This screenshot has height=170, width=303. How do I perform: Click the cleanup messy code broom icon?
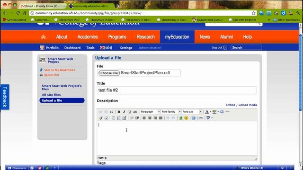(x=100, y=118)
